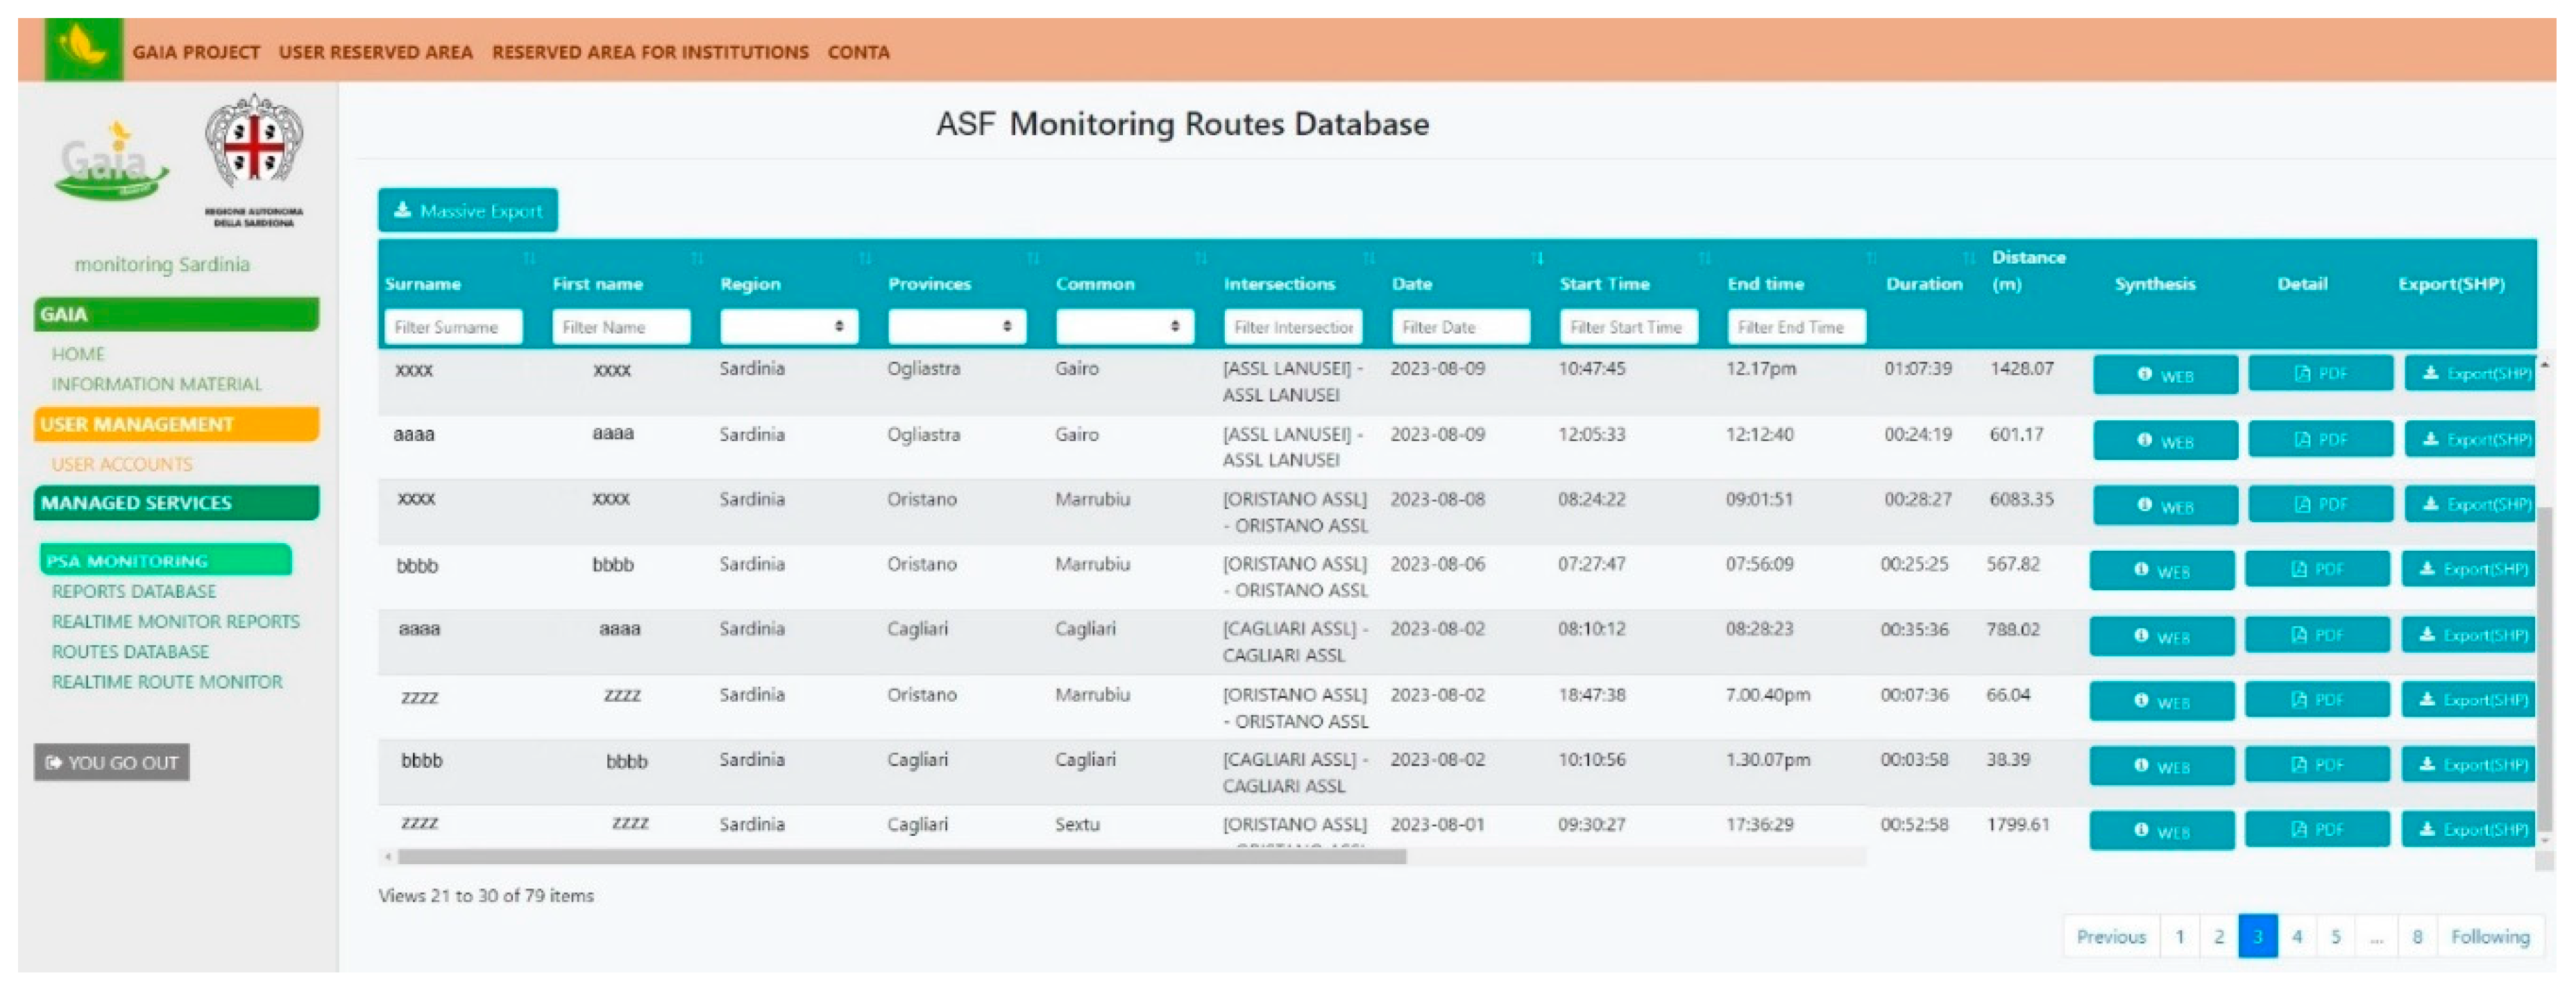Open REALTIME ROUTE MONITOR in the sidebar
This screenshot has width=2576, height=996.
166,681
